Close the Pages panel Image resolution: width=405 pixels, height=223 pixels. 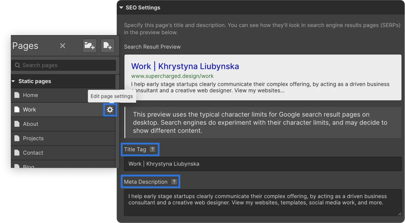[62, 46]
